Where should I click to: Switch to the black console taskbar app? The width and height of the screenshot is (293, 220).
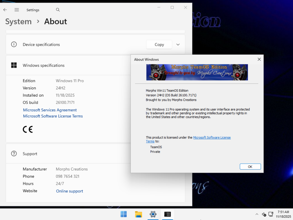(x=168, y=214)
